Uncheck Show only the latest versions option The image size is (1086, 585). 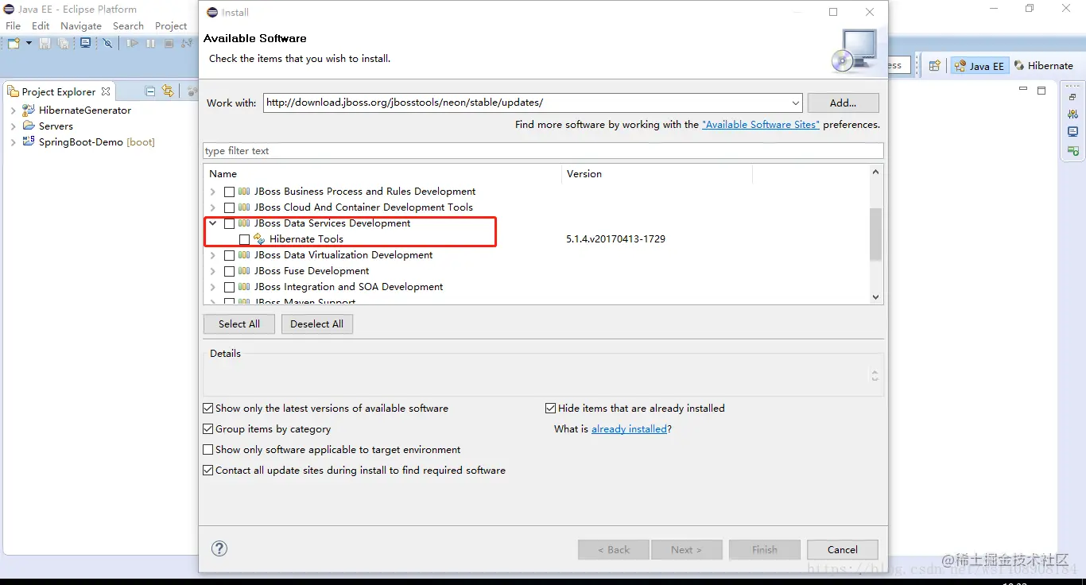tap(208, 409)
